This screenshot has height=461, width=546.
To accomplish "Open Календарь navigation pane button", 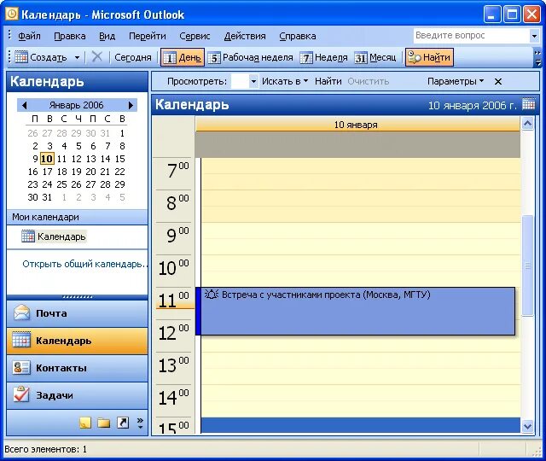I will tap(78, 341).
